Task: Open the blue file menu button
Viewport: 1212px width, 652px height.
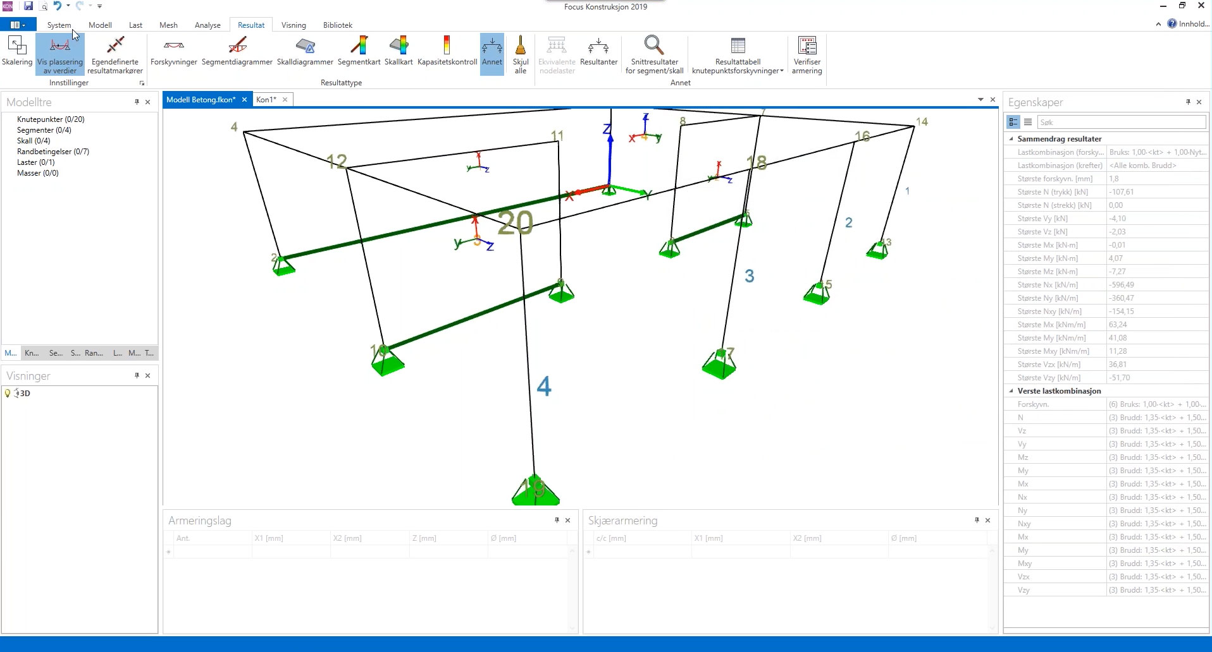Action: click(18, 25)
